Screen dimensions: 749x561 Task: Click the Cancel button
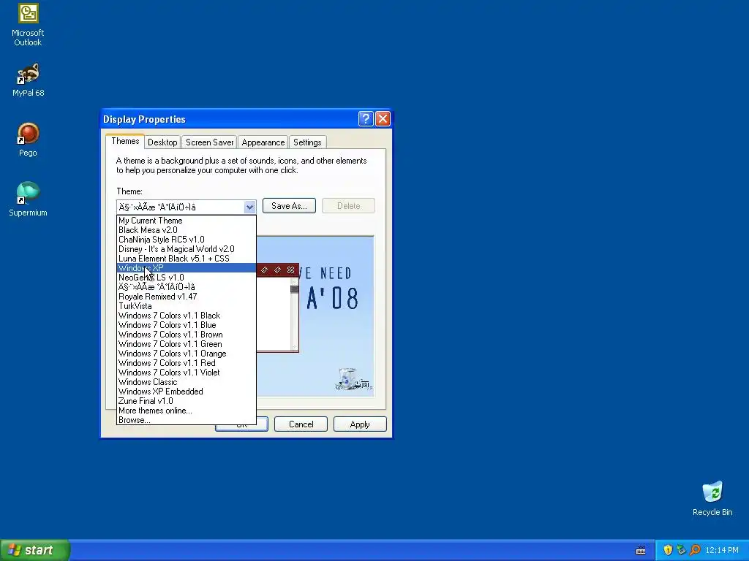pos(301,424)
